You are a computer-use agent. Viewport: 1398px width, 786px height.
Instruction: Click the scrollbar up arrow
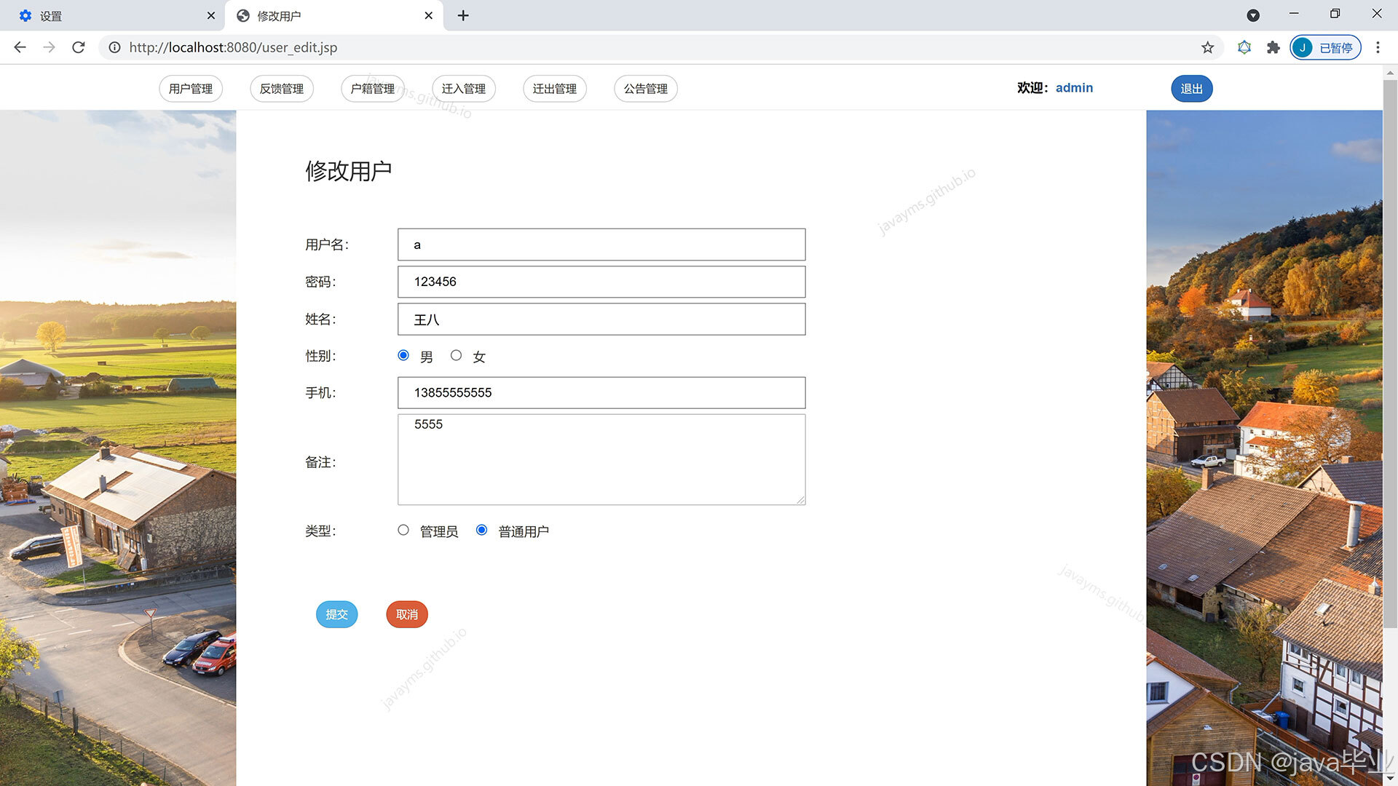tap(1390, 72)
